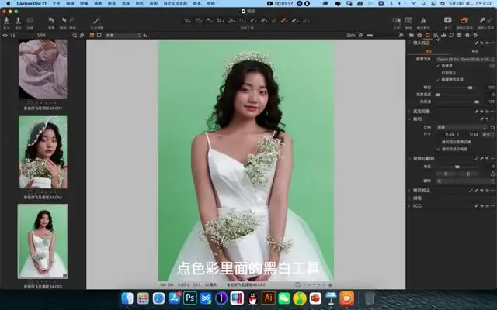Screen dimensions: 497x310
Task: Launch WeChat from the dock
Action: point(284,298)
